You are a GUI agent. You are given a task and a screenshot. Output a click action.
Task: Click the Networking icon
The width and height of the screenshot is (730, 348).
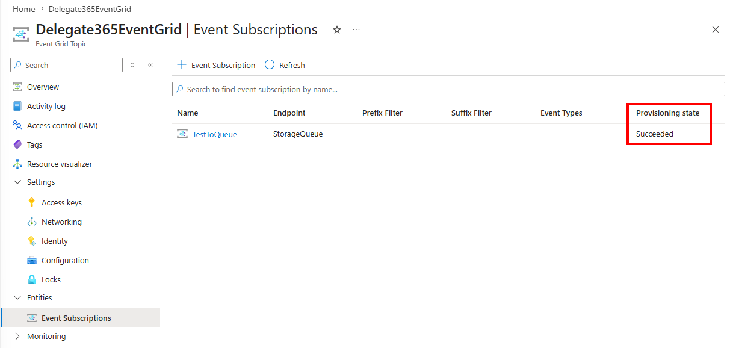(x=32, y=222)
